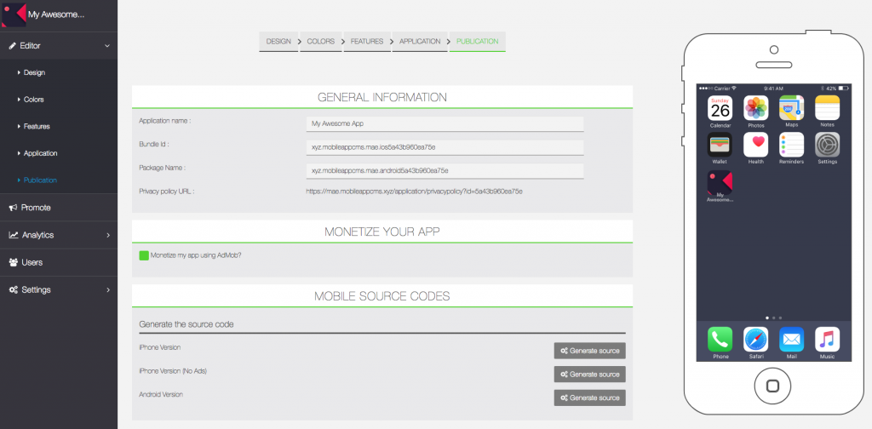Switch to the Features step tab

coord(366,42)
